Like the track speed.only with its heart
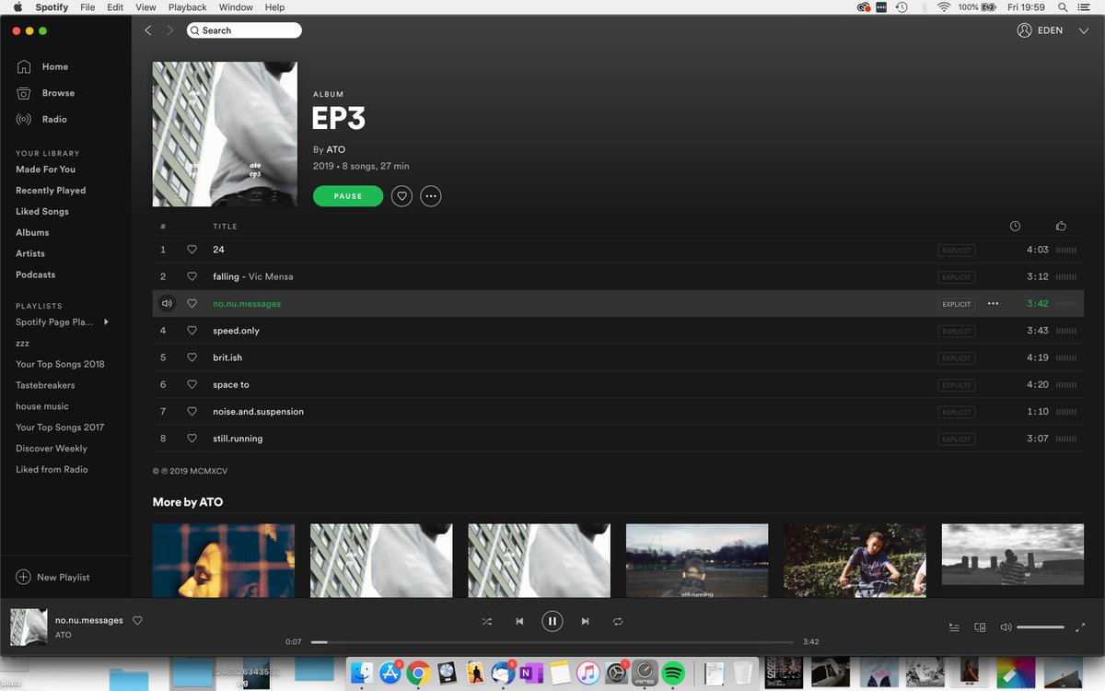Screen dimensions: 1105x691 click(x=192, y=331)
